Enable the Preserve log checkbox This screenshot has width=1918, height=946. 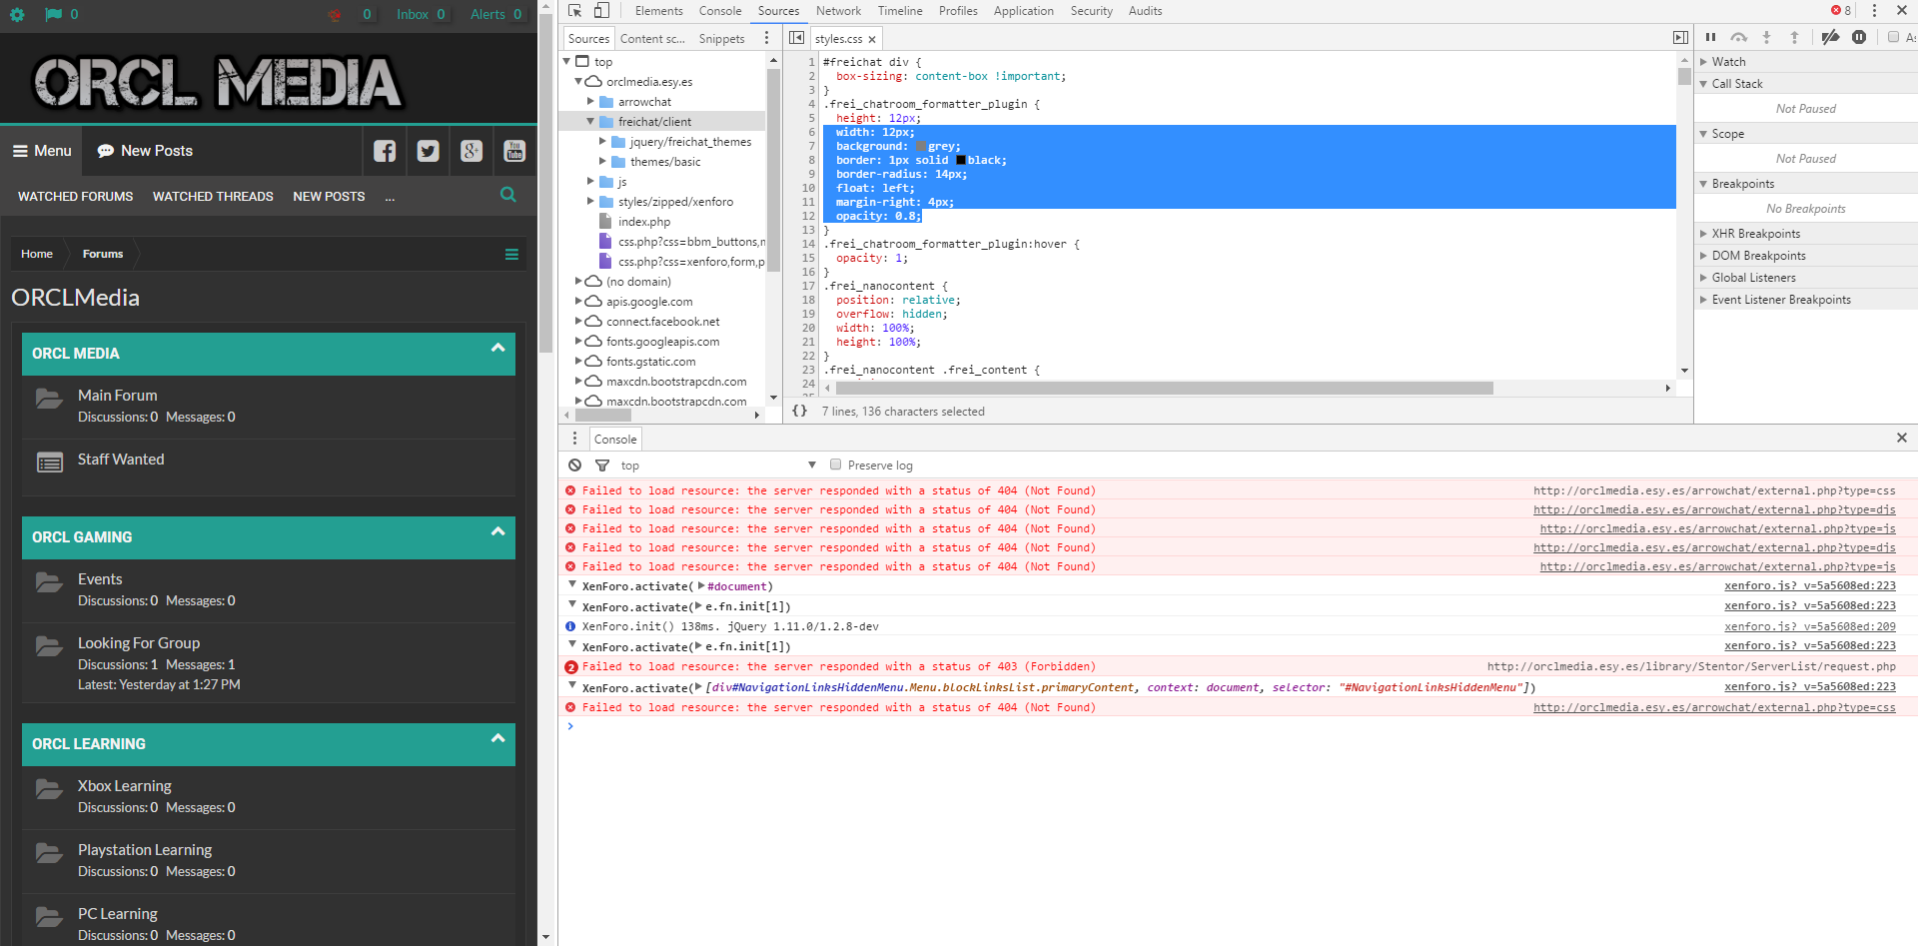(836, 465)
